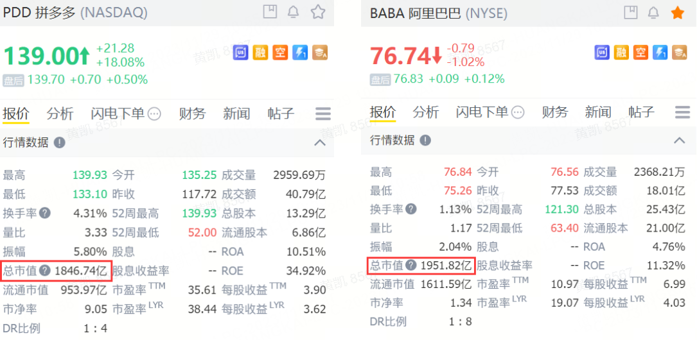The image size is (697, 340).
Task: Switch to the 分析 tab in PDD panel
Action: point(60,114)
